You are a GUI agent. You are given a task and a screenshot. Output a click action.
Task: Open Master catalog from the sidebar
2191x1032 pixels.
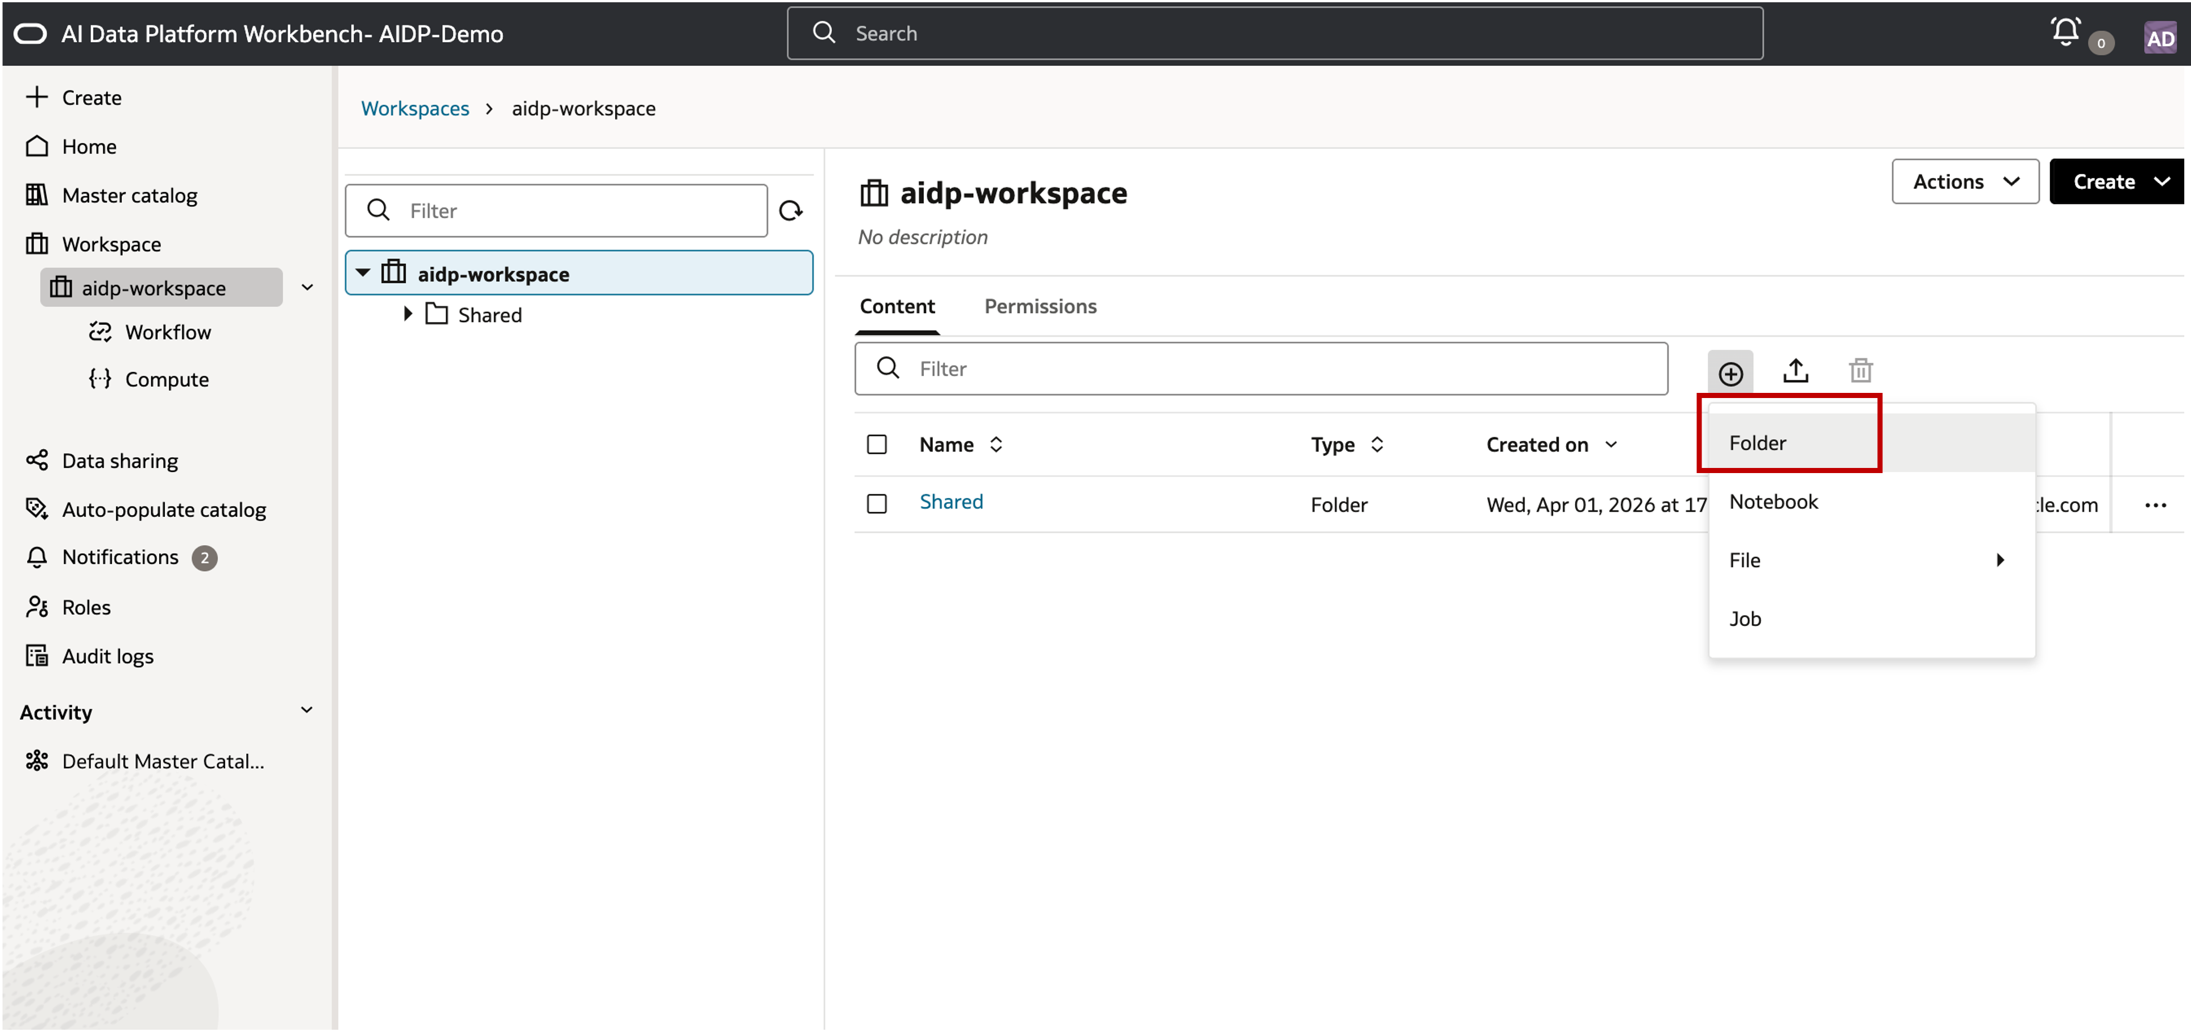tap(129, 196)
